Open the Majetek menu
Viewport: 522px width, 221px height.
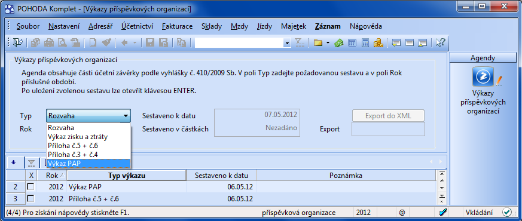[294, 26]
